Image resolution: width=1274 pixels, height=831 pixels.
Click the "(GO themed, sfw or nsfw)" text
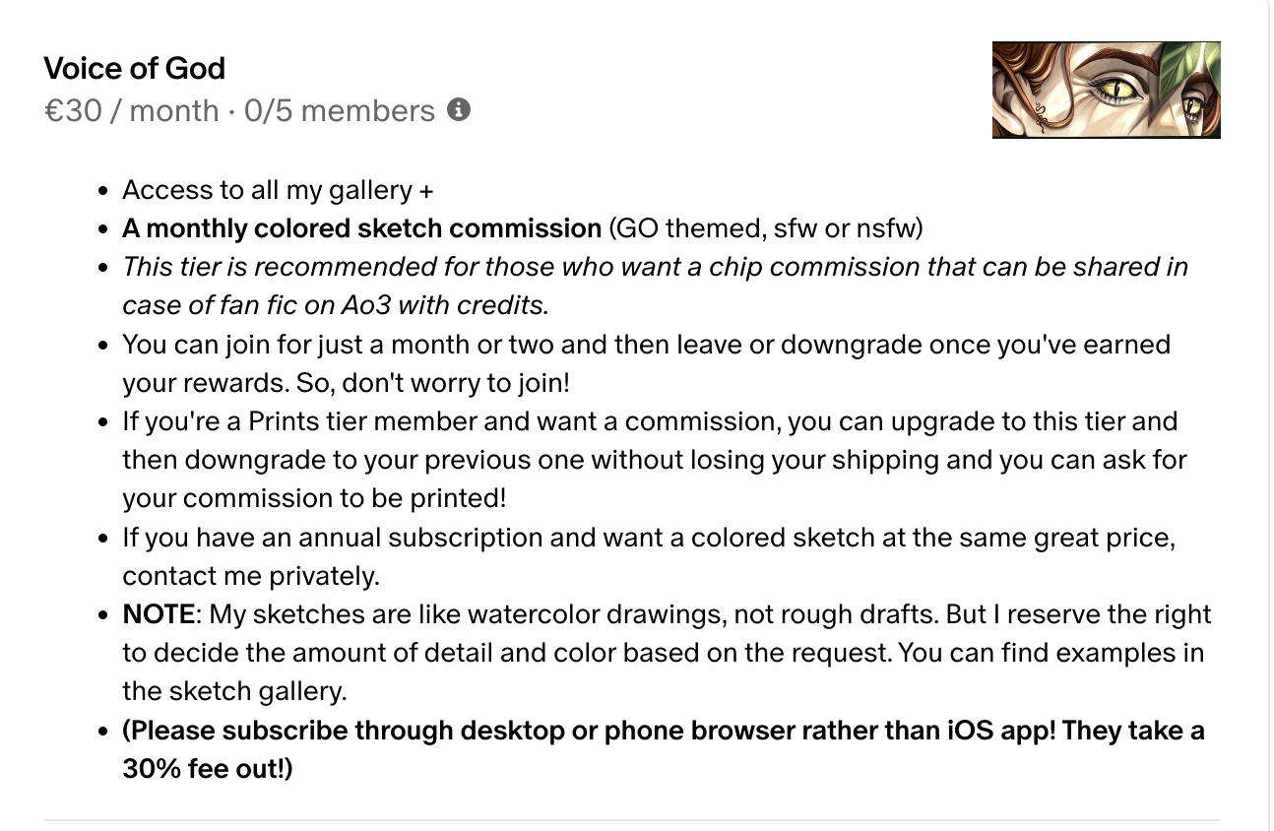[766, 228]
